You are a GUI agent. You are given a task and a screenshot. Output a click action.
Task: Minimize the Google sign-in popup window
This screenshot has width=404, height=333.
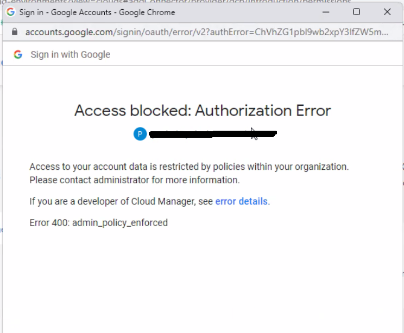coord(326,12)
